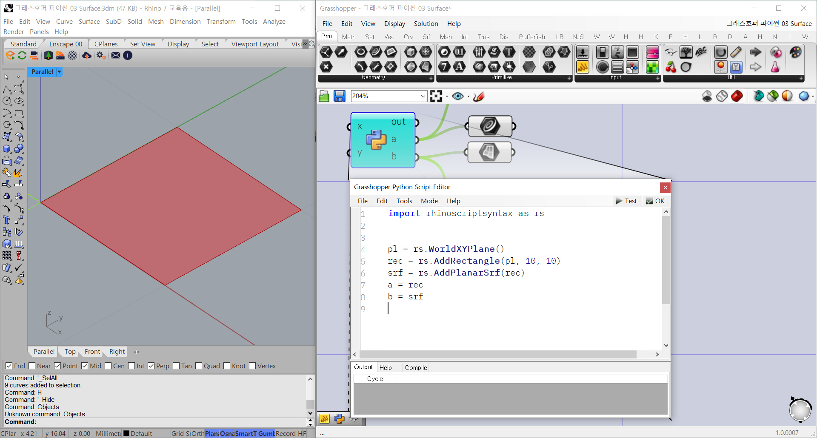Viewport: 817px width, 438px height.
Task: Toggle SmartTrack in Rhino status bar
Action: pyautogui.click(x=246, y=433)
